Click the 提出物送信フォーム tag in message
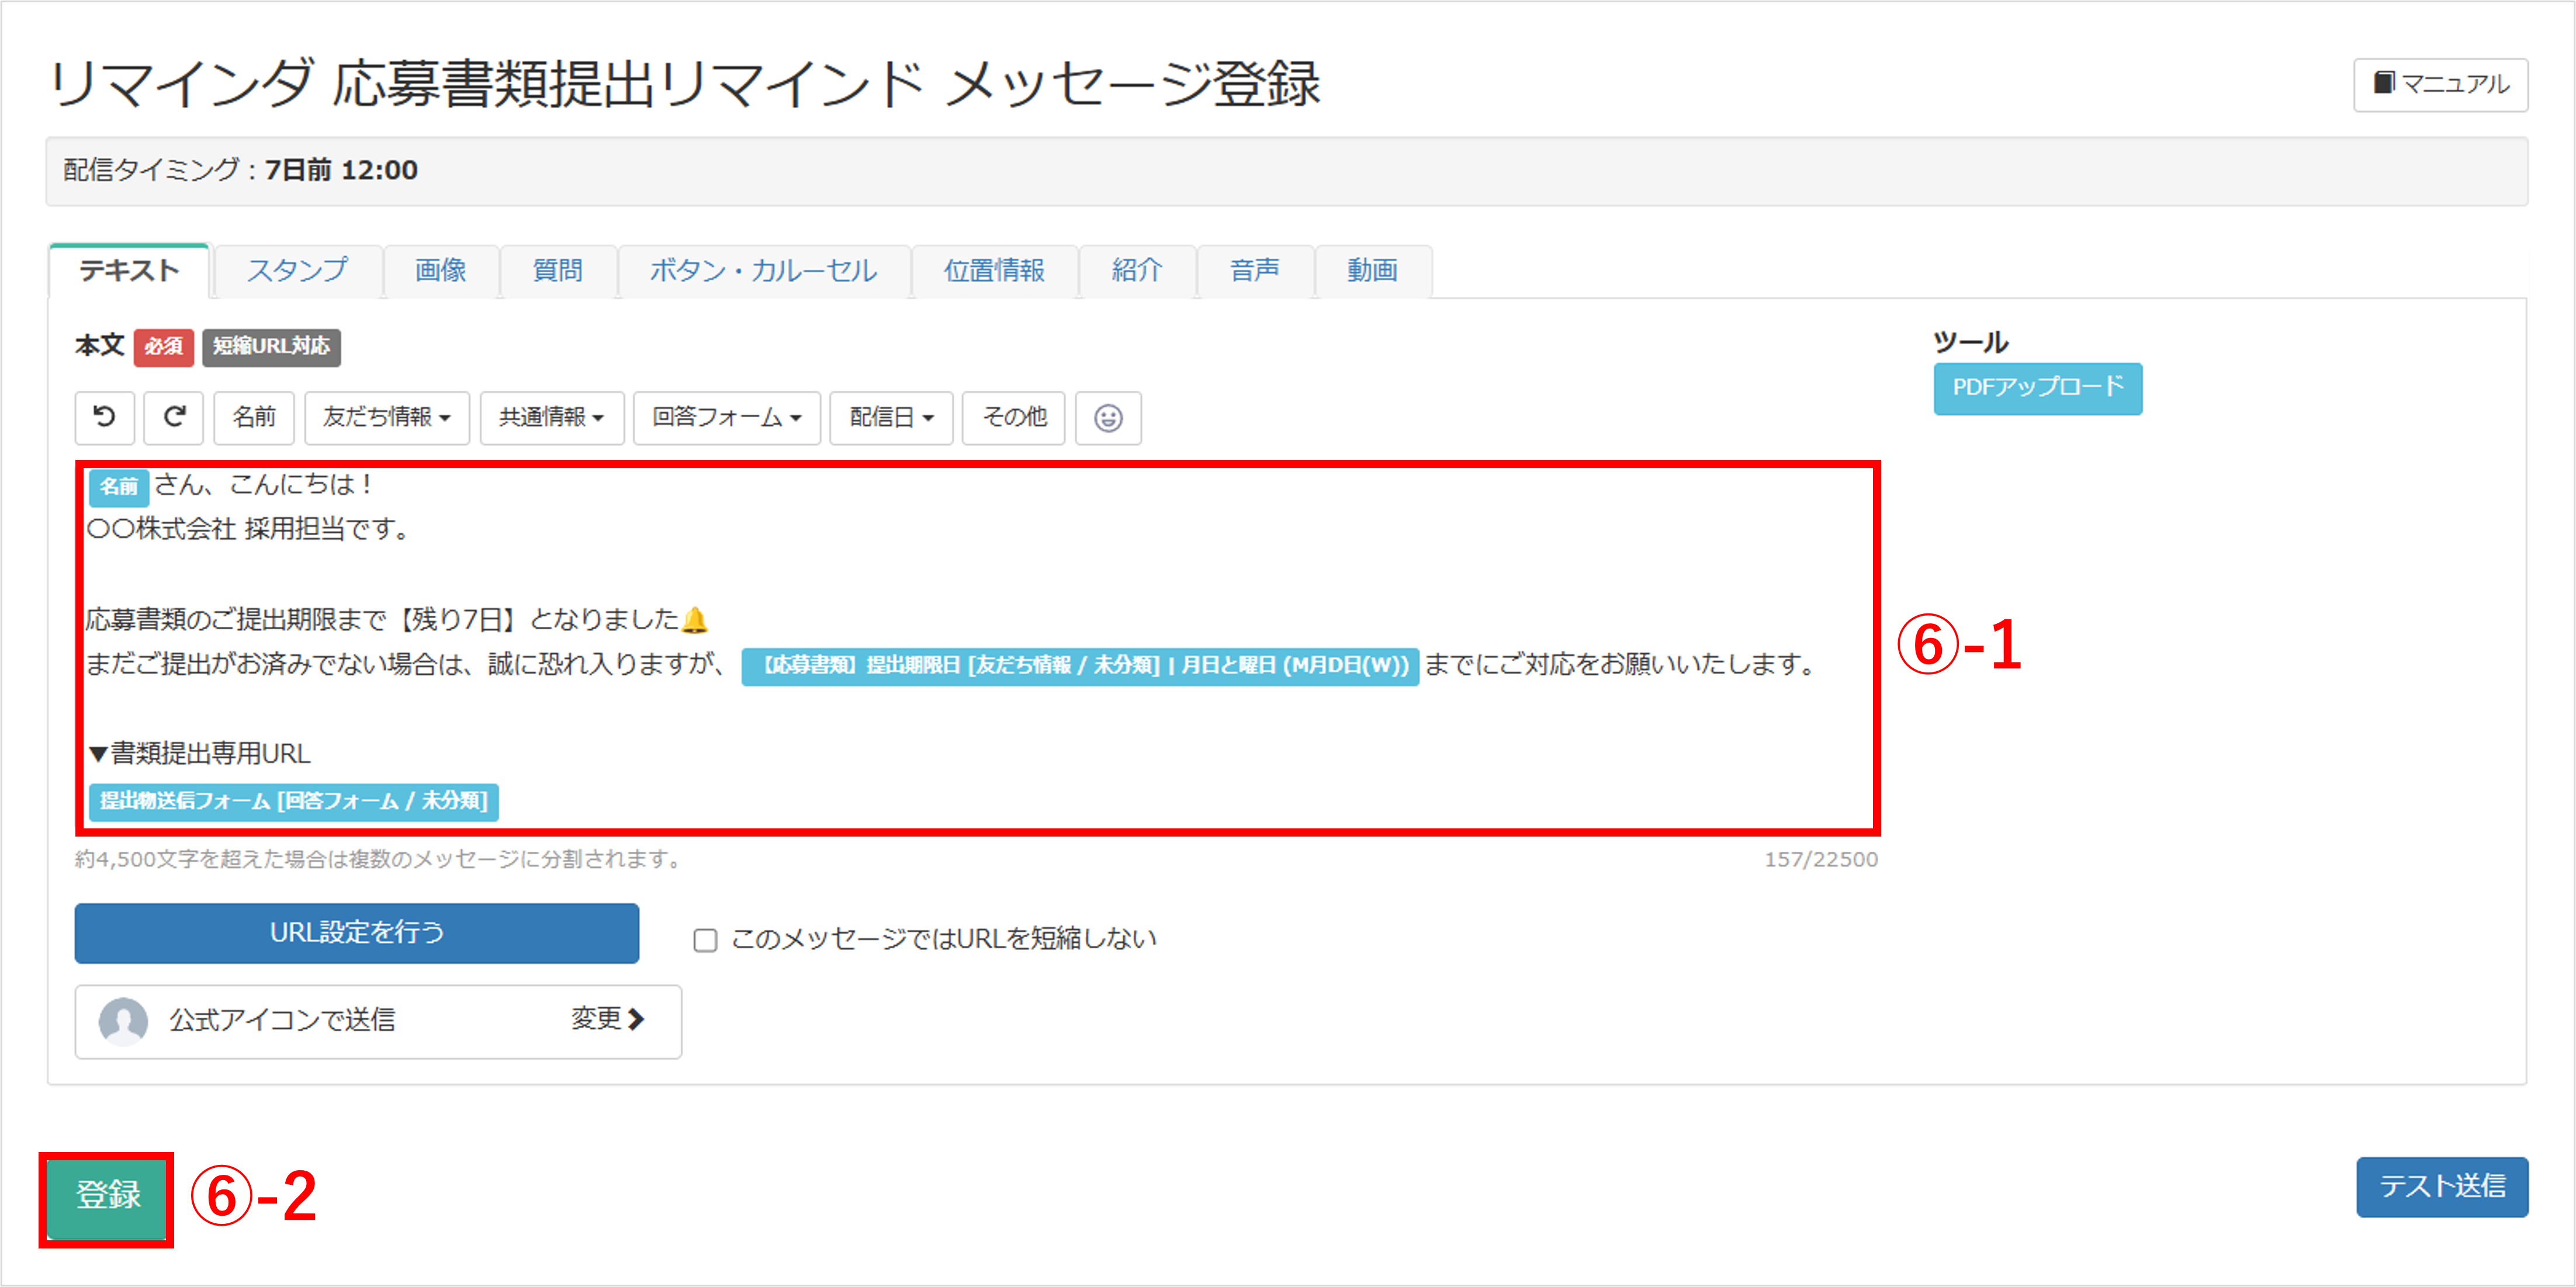2576x1287 pixels. (x=293, y=801)
